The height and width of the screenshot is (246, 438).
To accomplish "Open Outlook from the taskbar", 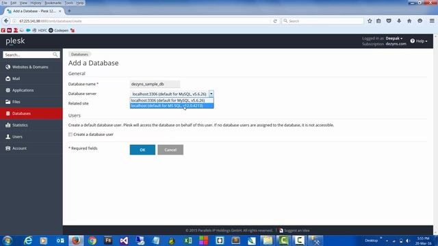I will click(60, 241).
